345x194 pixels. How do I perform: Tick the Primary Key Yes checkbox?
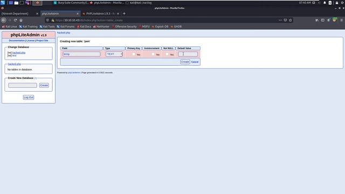134,54
